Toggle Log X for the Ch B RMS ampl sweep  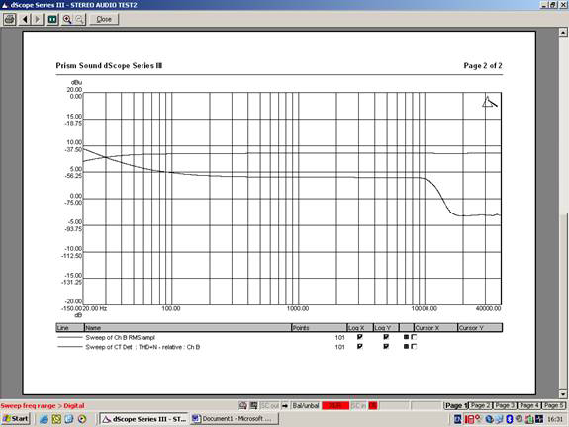coord(359,337)
